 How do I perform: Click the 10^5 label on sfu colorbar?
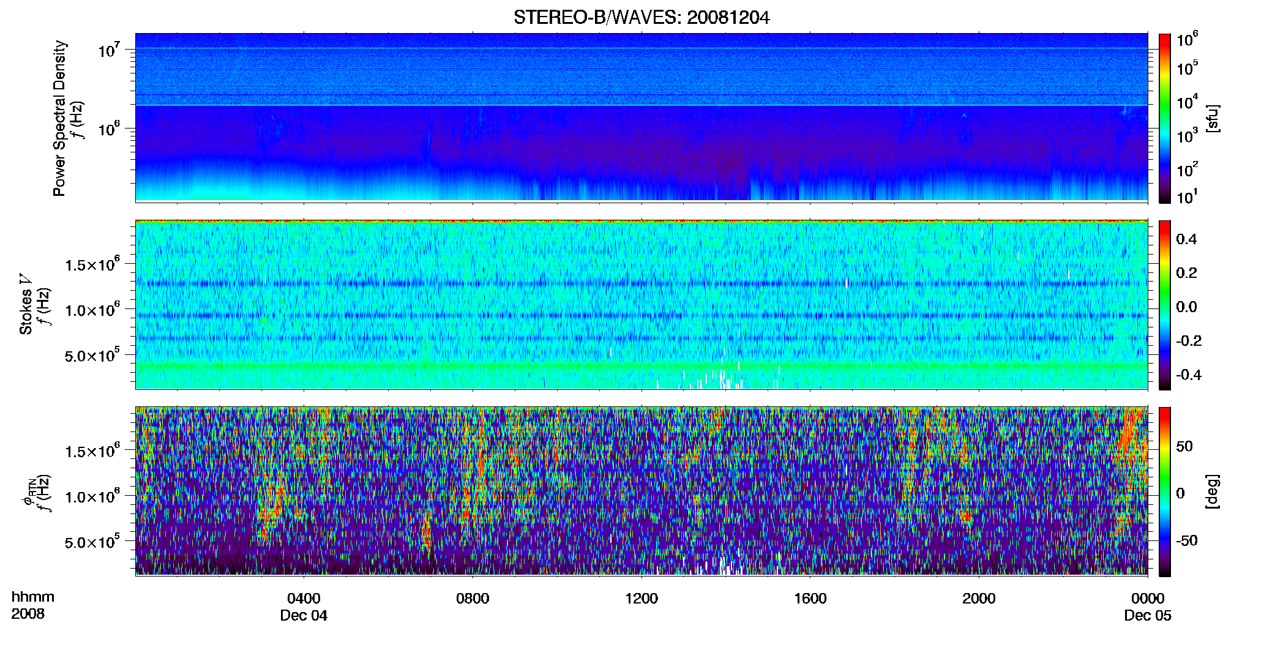click(x=1188, y=67)
